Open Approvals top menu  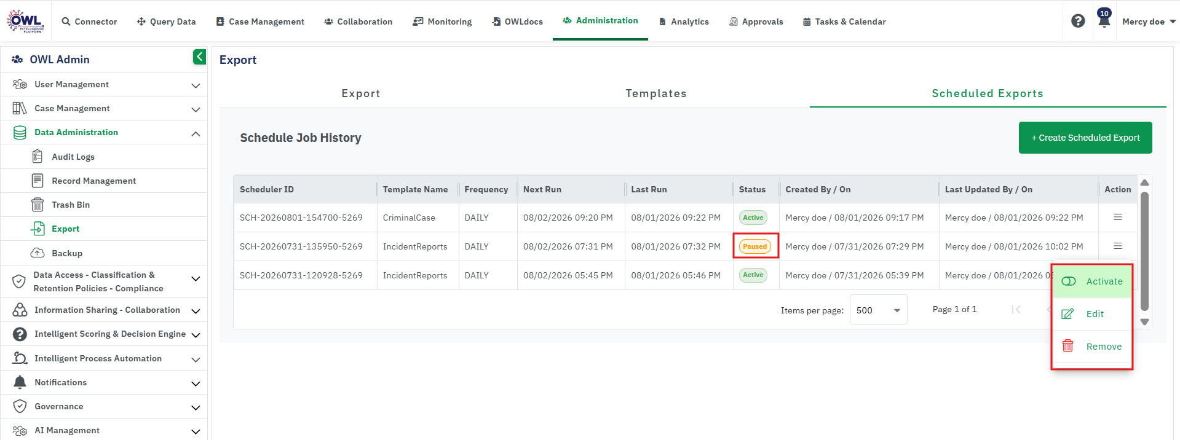click(756, 22)
